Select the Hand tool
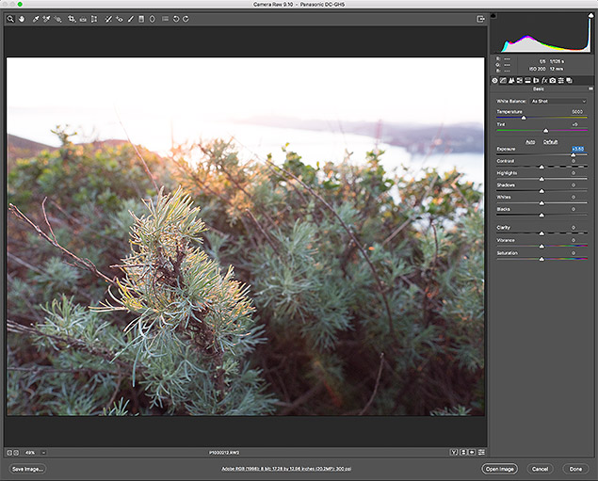This screenshot has height=481, width=598. [22, 18]
